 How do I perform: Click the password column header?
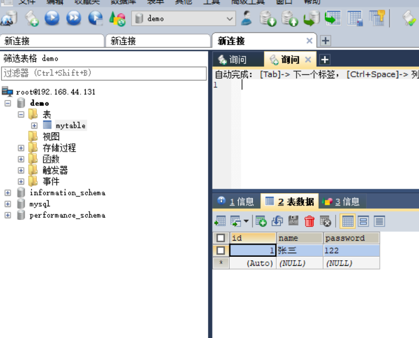pyautogui.click(x=351, y=238)
